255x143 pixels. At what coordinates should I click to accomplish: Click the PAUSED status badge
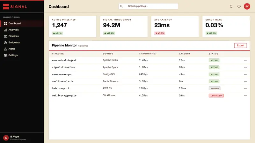215,89
